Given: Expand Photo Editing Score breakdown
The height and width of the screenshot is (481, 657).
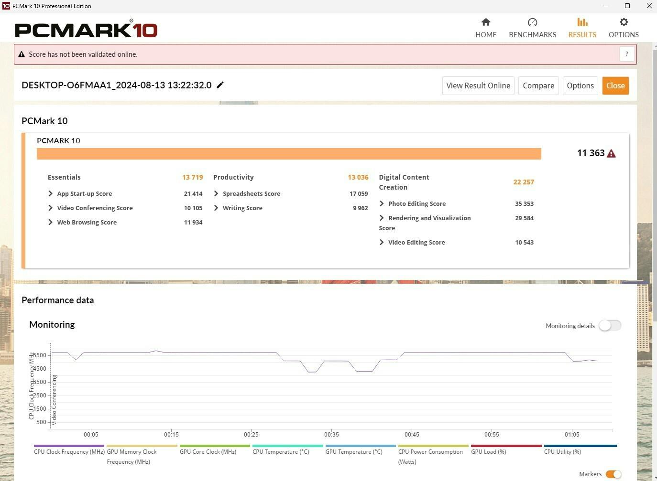Looking at the screenshot, I should point(382,203).
